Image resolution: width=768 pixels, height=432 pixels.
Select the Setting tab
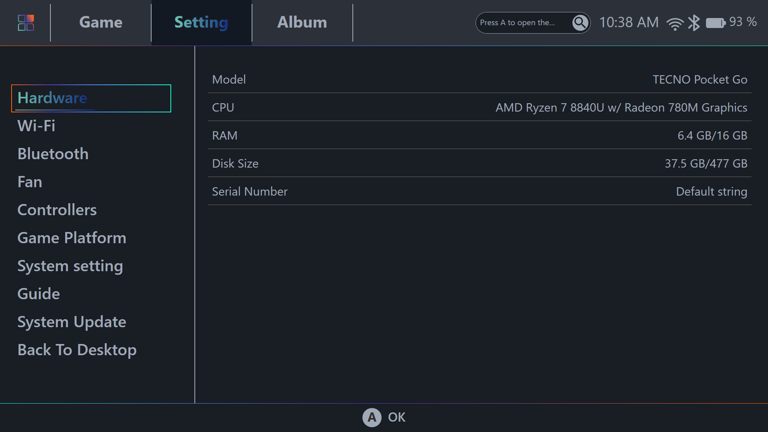tap(201, 22)
